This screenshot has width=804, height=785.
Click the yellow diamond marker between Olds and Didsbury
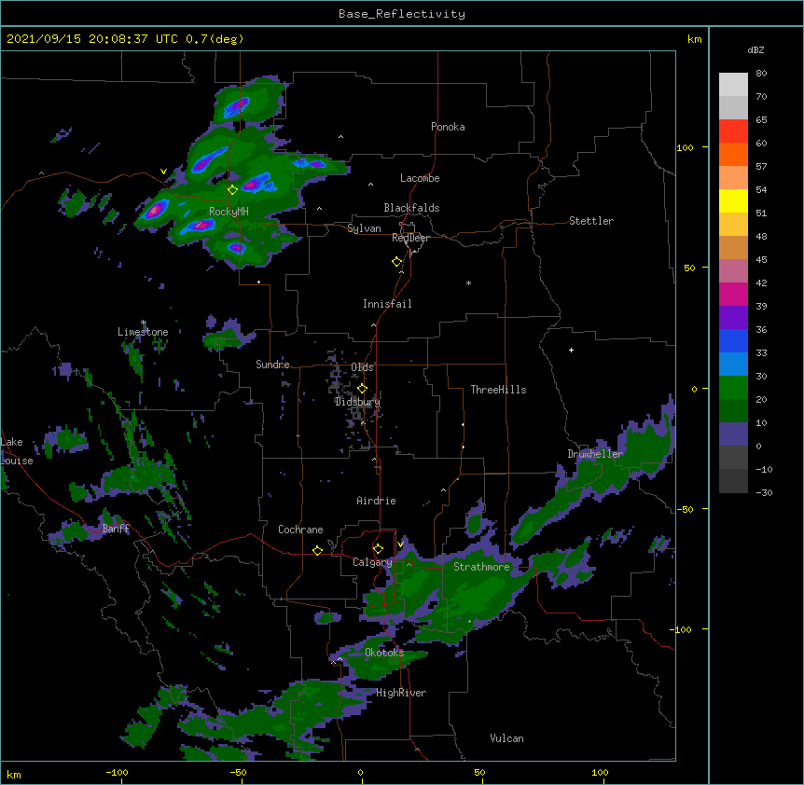tap(362, 388)
